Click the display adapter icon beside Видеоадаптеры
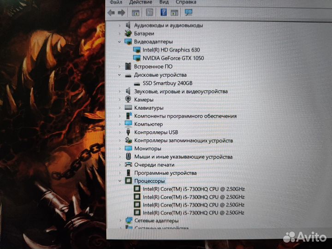This screenshot has height=249, width=332. [128, 41]
